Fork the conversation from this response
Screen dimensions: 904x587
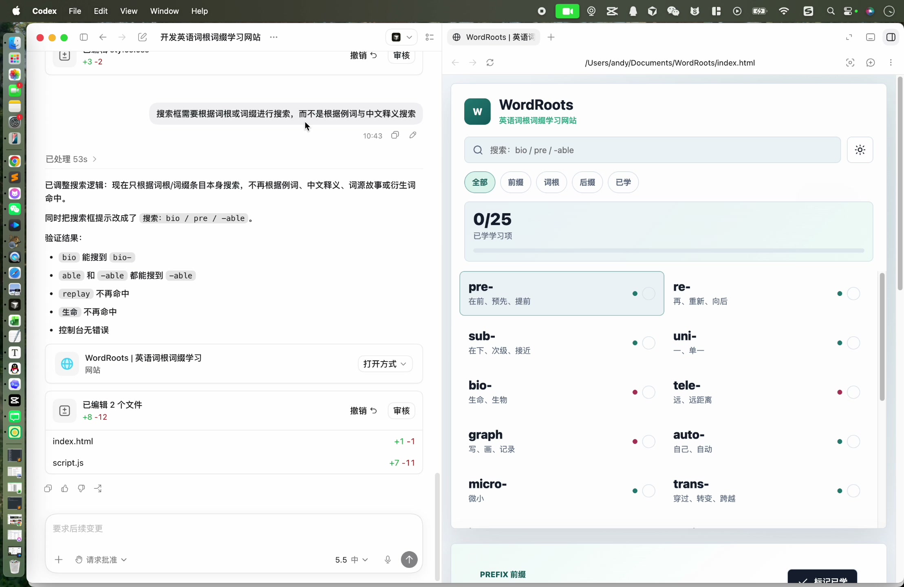point(98,488)
